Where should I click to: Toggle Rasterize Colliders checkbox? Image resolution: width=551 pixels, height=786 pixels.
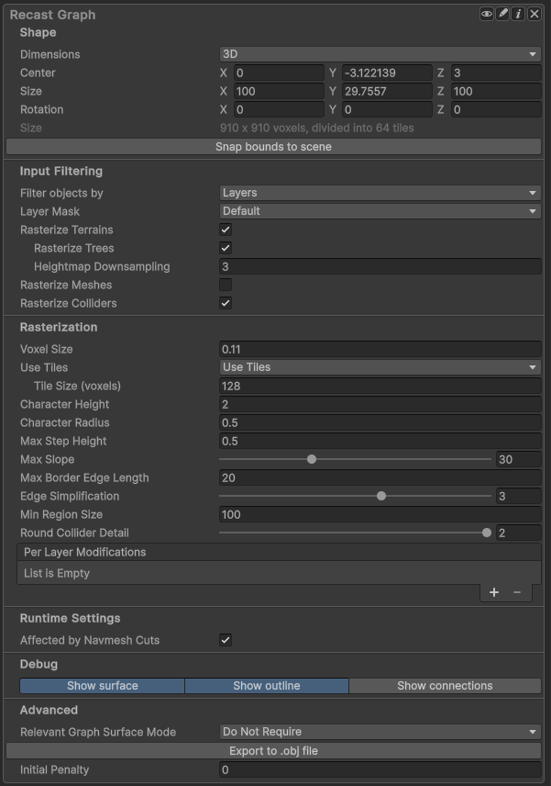pos(226,303)
